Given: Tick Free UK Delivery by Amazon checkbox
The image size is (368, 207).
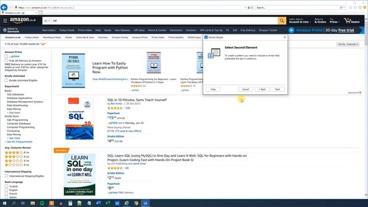Looking at the screenshot, I should pos(6,60).
